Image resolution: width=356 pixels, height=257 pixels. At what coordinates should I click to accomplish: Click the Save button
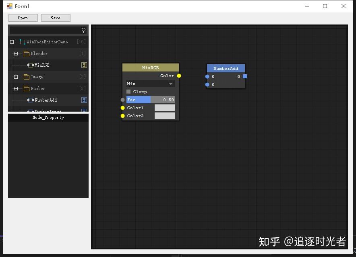tap(56, 18)
